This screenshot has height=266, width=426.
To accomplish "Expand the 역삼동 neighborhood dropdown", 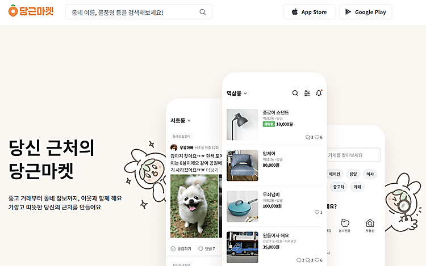I will (237, 93).
